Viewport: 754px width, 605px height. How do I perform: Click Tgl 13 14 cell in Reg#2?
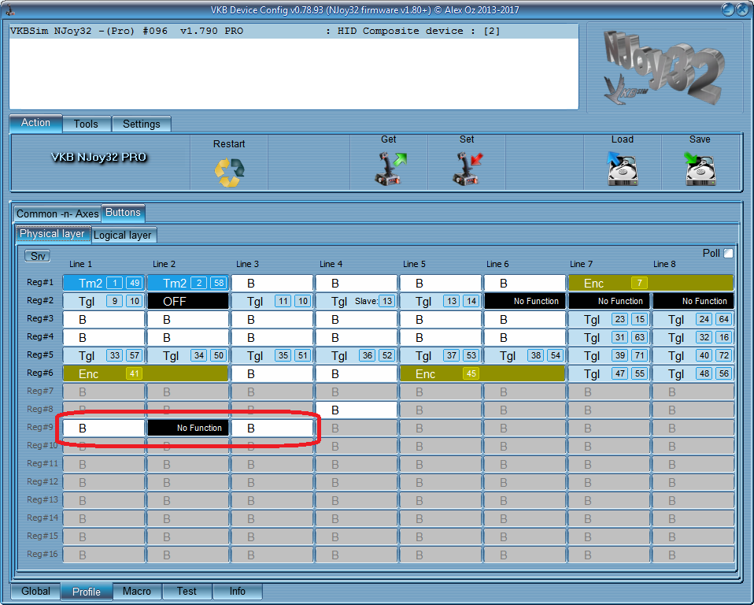pos(441,301)
